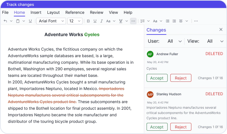Click 'Changes 1 Of 16' under Stanley Hudson
The width and height of the screenshot is (227, 134).
210,127
